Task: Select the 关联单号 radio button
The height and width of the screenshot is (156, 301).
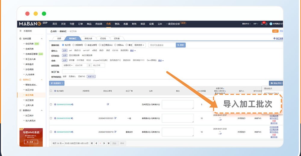Action: pyautogui.click(x=73, y=45)
